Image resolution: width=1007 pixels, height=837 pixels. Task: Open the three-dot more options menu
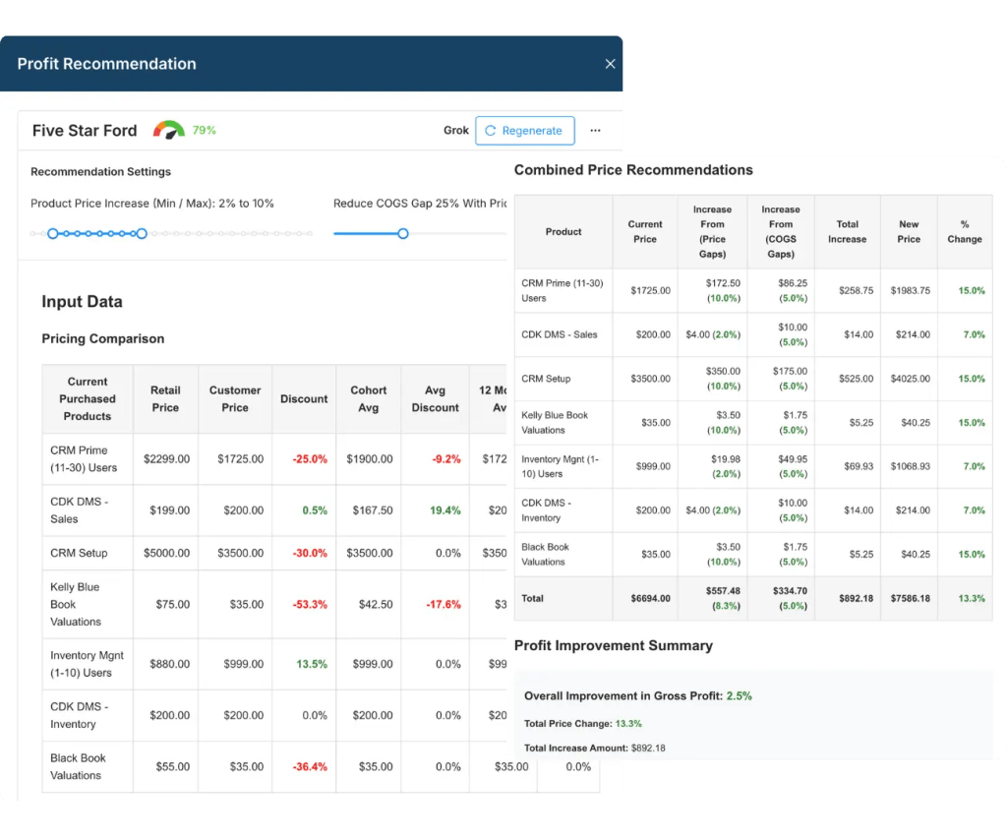click(x=595, y=130)
